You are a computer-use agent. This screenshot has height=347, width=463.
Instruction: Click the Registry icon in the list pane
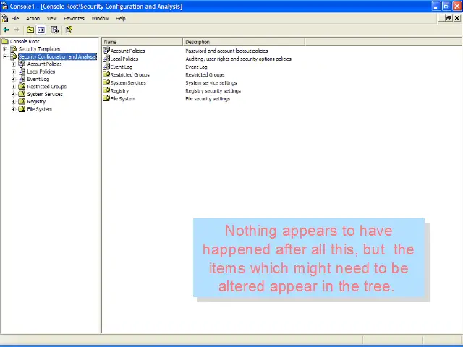106,90
